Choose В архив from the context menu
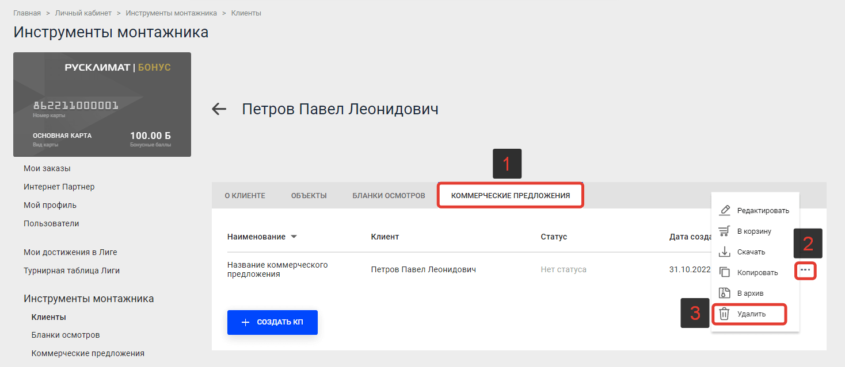Screen dimensions: 845x367 pyautogui.click(x=755, y=293)
